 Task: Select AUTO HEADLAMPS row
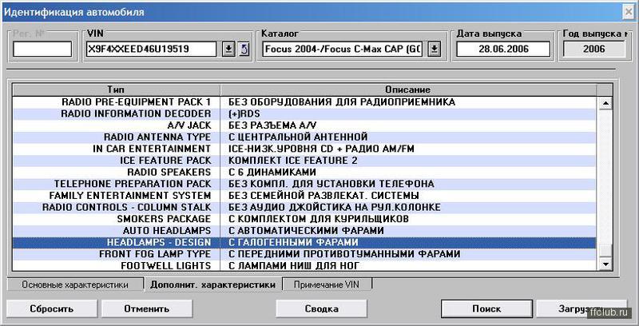click(x=304, y=231)
